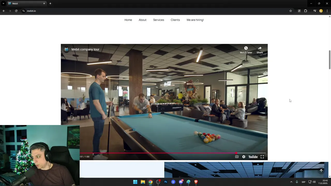This screenshot has width=331, height=186.
Task: Enter fullscreen video mode
Action: 262,157
